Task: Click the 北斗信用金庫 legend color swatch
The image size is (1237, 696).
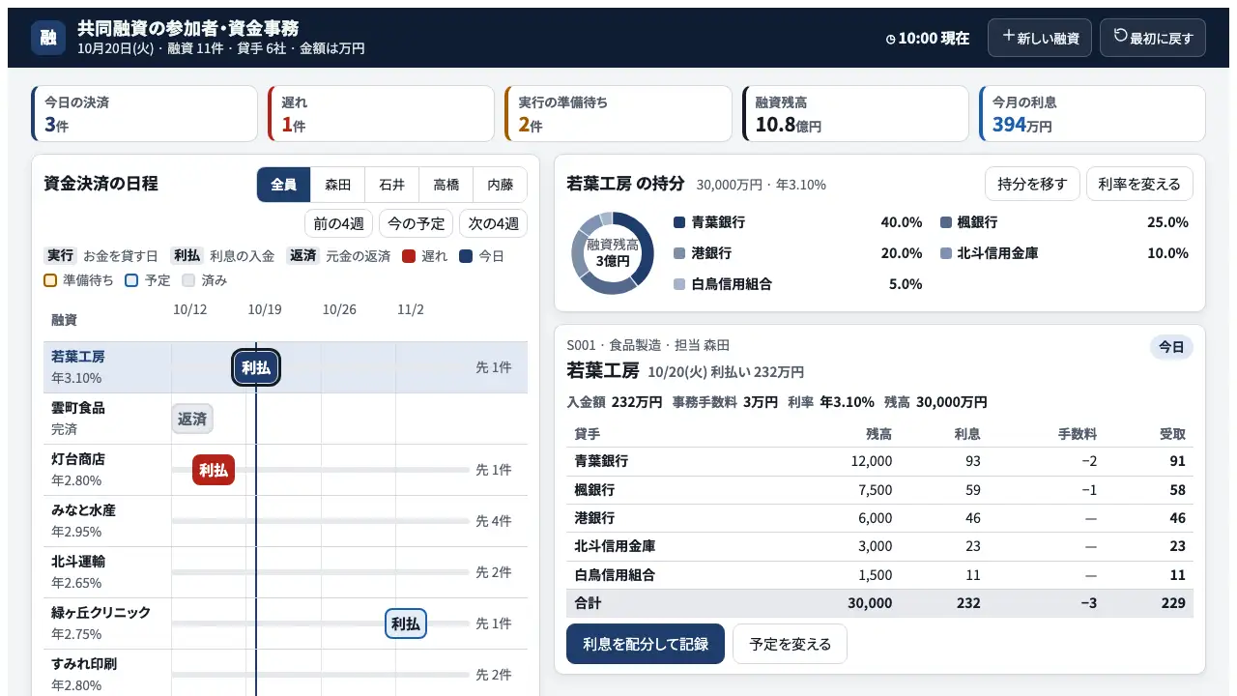Action: (x=946, y=253)
